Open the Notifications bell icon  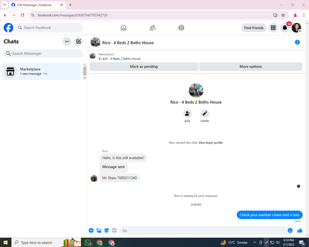[x=285, y=28]
